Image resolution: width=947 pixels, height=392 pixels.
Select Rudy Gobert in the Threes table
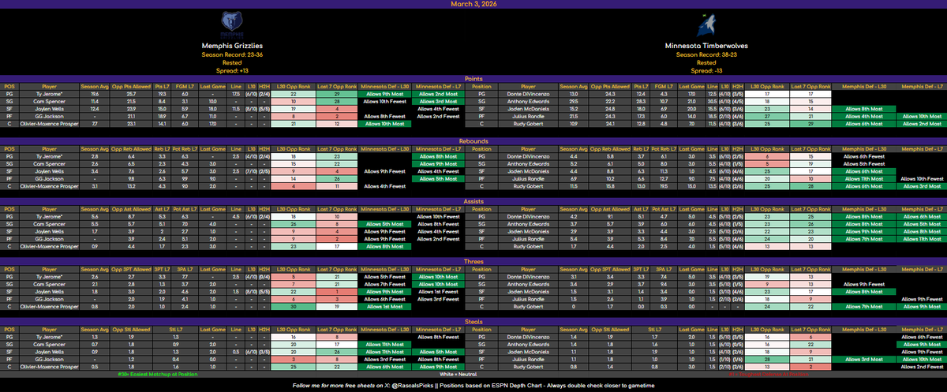click(529, 308)
